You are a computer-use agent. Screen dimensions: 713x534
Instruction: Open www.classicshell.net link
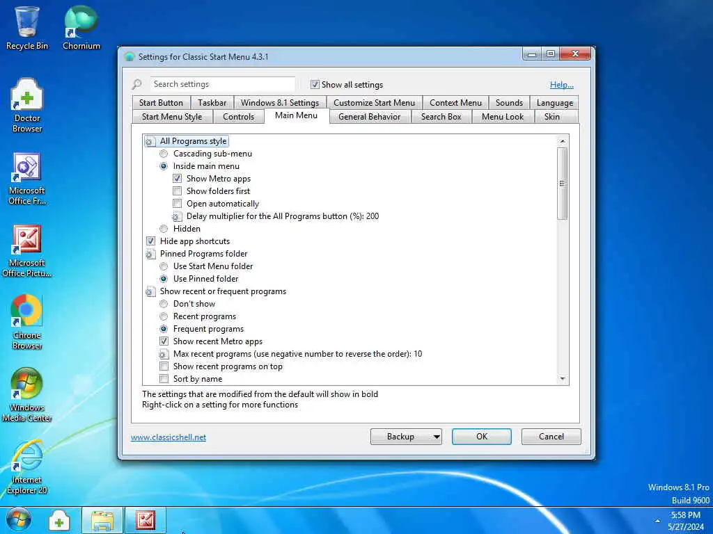point(169,437)
